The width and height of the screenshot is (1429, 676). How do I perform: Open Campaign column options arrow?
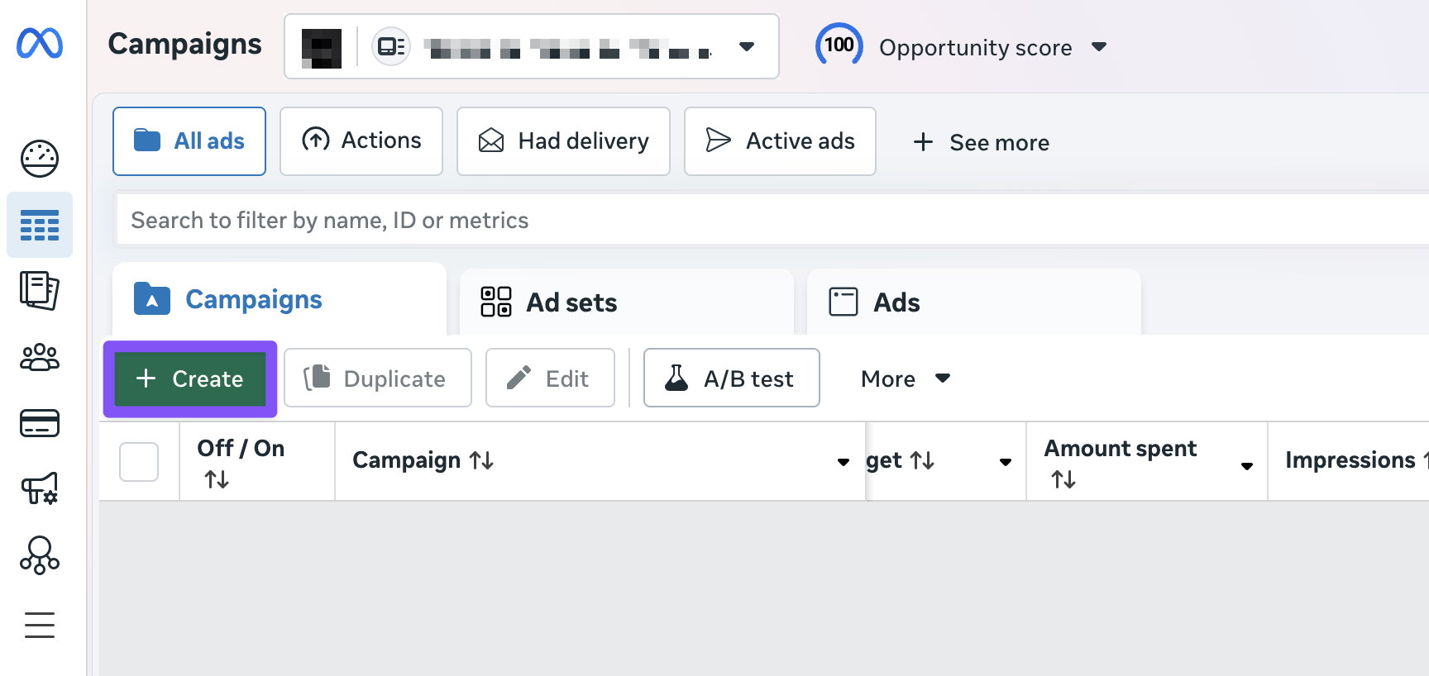tap(843, 462)
